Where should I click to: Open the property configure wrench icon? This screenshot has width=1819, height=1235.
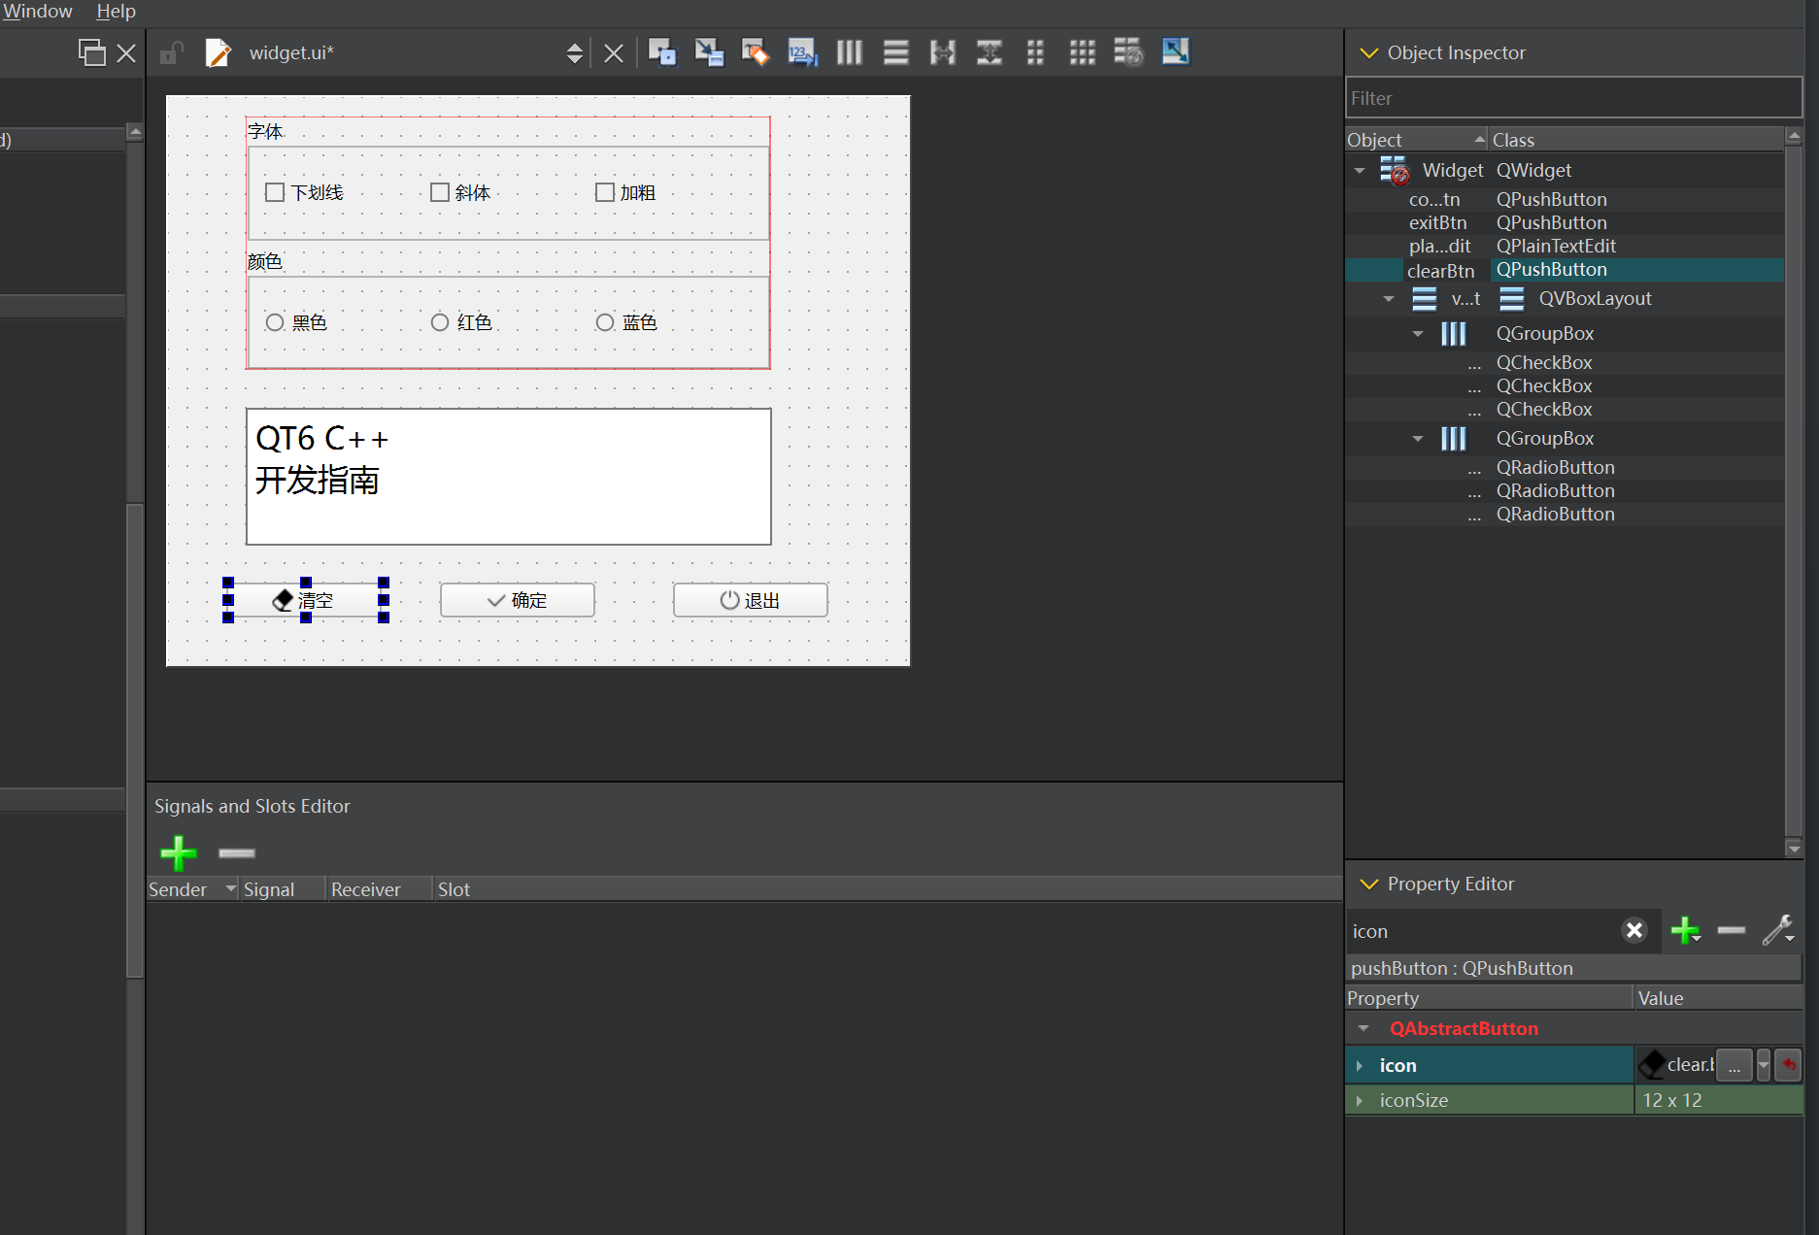click(1778, 930)
